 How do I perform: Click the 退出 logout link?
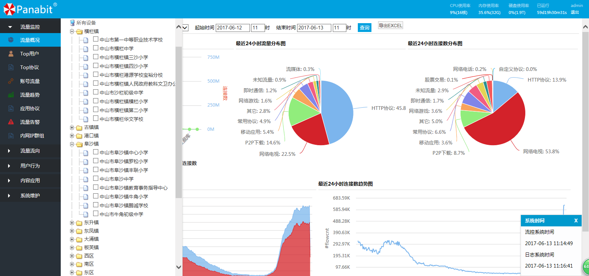pos(575,12)
